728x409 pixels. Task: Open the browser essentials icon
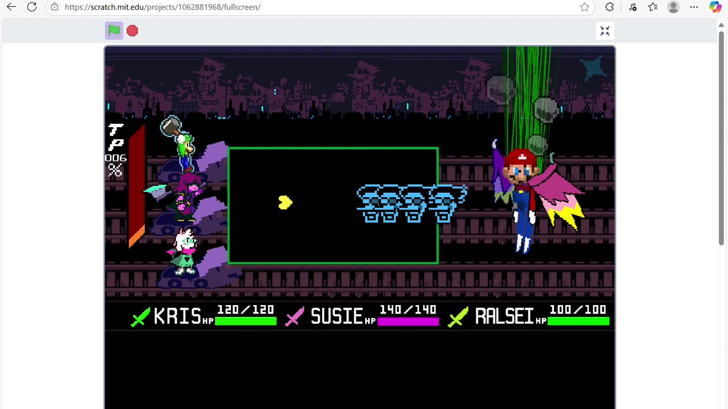[633, 7]
